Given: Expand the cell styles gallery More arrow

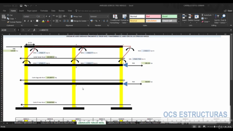Looking at the screenshot, I should 179,22.
